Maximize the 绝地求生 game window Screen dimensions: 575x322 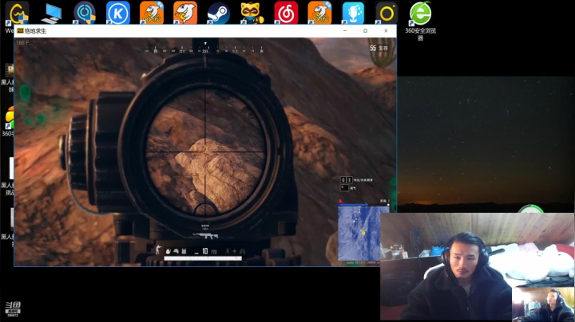(365, 31)
